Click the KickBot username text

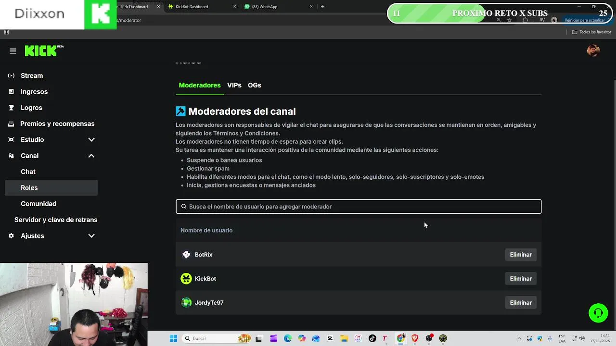click(205, 279)
